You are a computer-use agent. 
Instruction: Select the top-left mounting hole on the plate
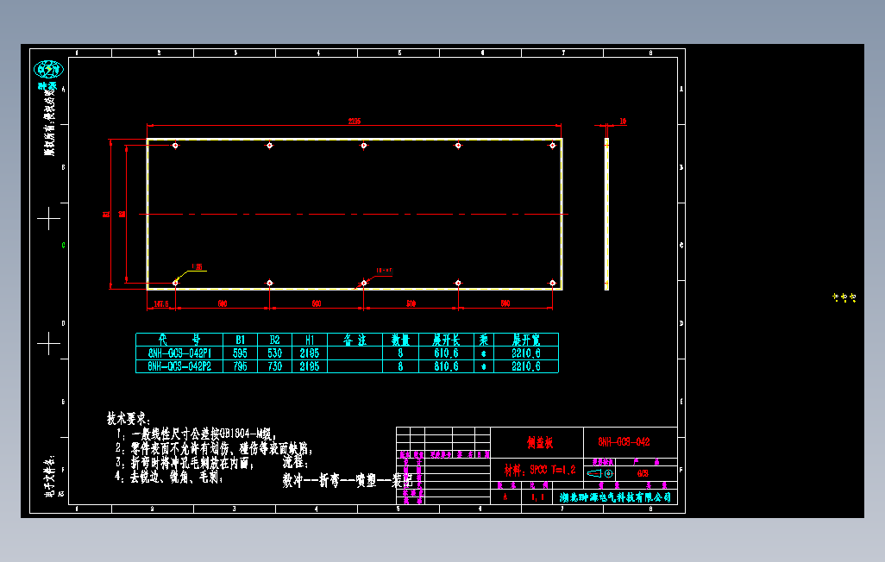pos(175,146)
